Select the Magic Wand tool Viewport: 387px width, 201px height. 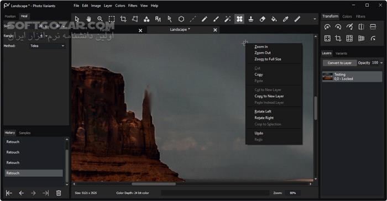(x=228, y=19)
